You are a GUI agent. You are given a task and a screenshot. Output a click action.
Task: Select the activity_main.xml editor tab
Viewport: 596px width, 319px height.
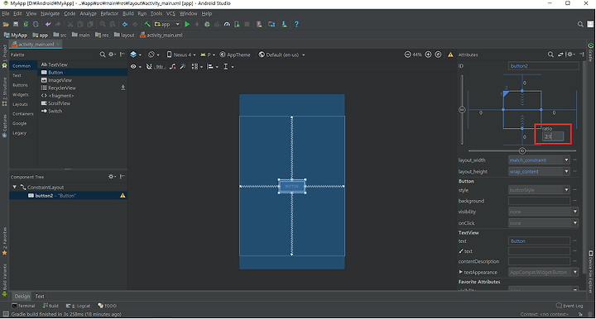tap(36, 45)
